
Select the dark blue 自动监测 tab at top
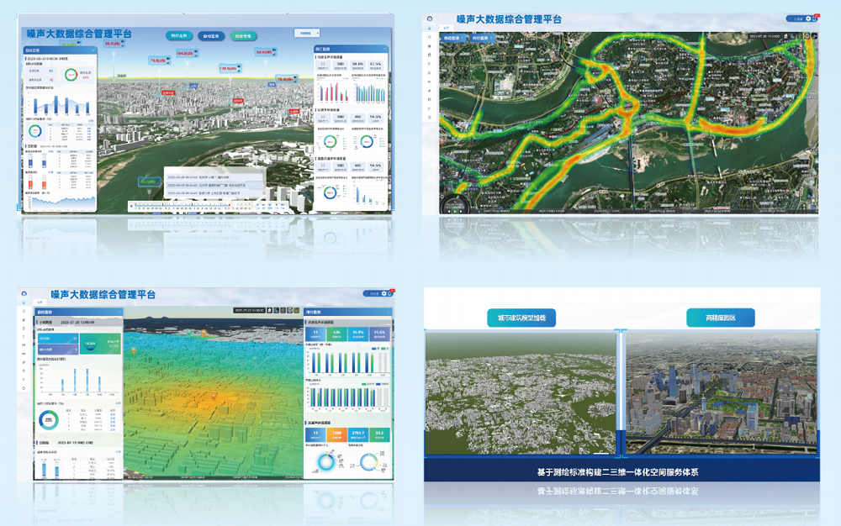210,36
